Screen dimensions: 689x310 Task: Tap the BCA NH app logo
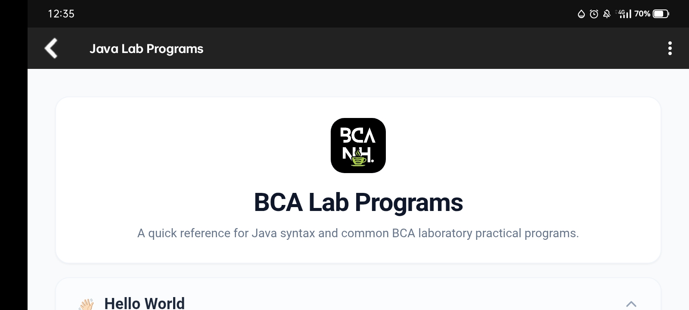(x=358, y=145)
